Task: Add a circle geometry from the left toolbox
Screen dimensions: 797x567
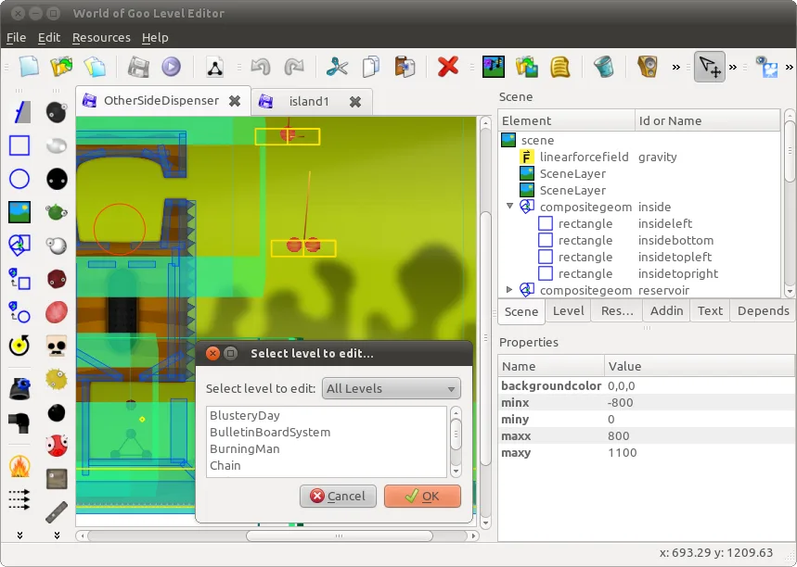Action: (19, 179)
